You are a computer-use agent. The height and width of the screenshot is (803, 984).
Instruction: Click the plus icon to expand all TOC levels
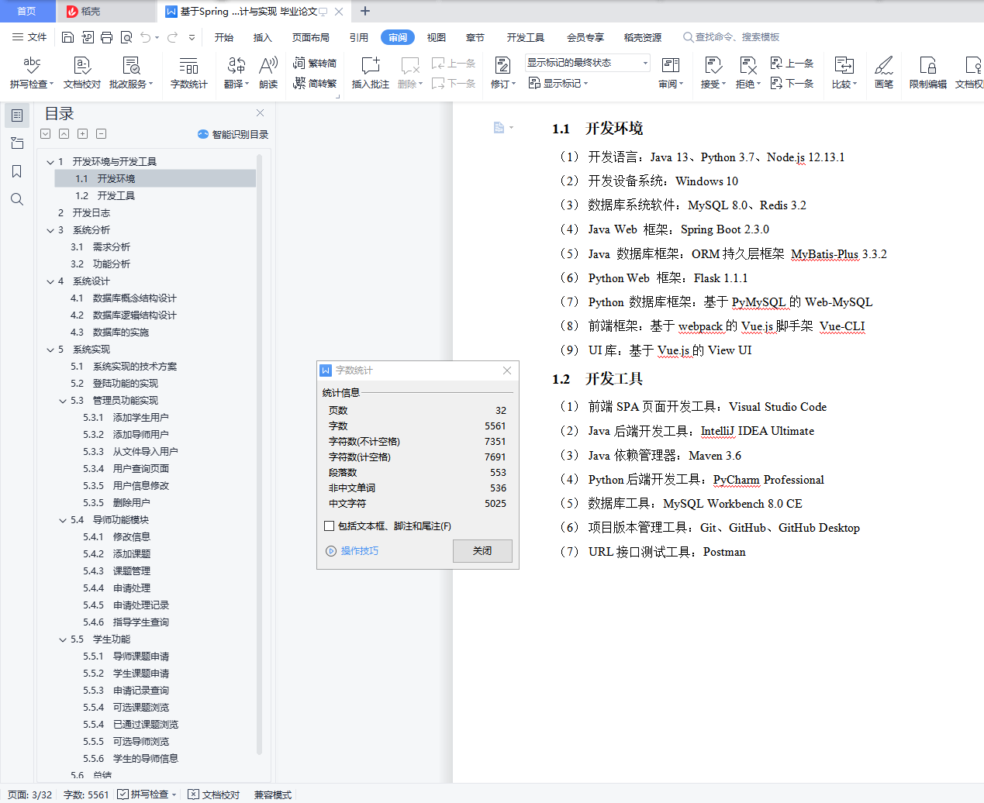coord(82,133)
